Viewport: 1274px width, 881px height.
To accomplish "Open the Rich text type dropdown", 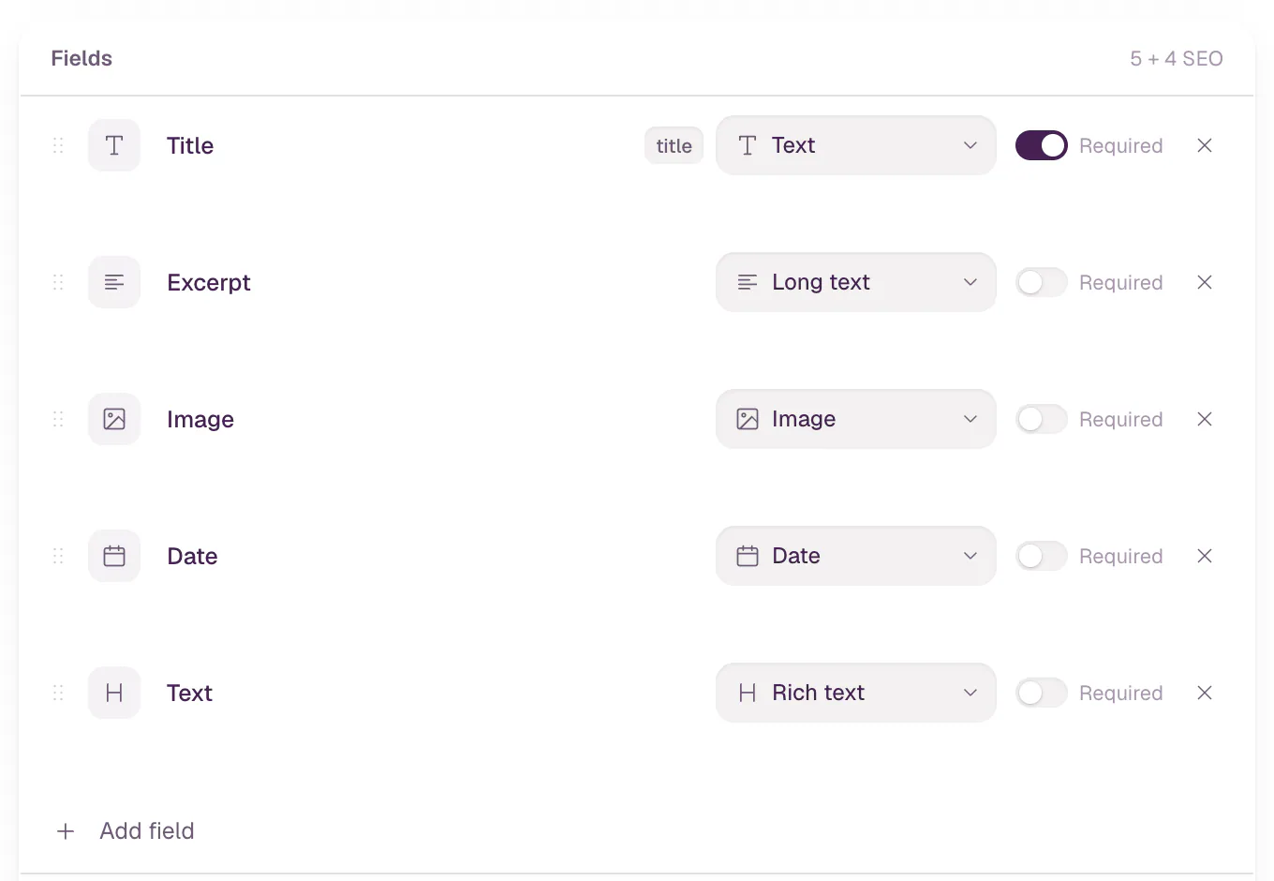I will 856,693.
